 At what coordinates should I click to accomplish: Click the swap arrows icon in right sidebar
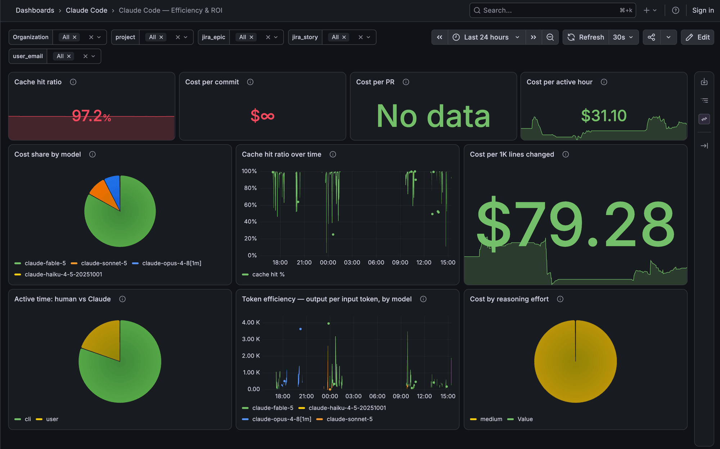click(x=704, y=119)
